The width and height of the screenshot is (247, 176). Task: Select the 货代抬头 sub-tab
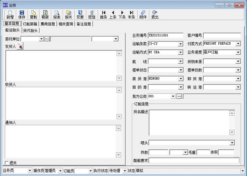pyautogui.click(x=30, y=31)
